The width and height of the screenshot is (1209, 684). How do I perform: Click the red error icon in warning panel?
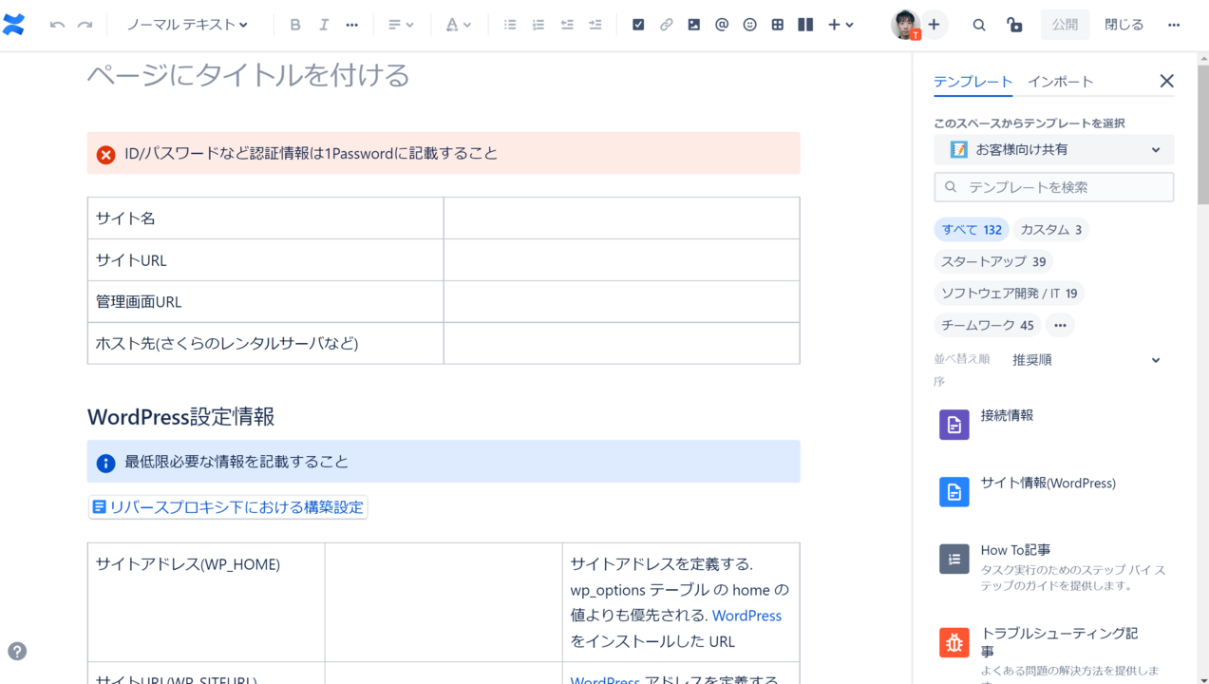point(106,154)
